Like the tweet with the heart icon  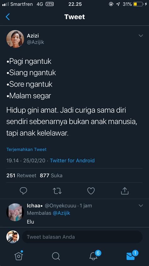click(x=91, y=191)
